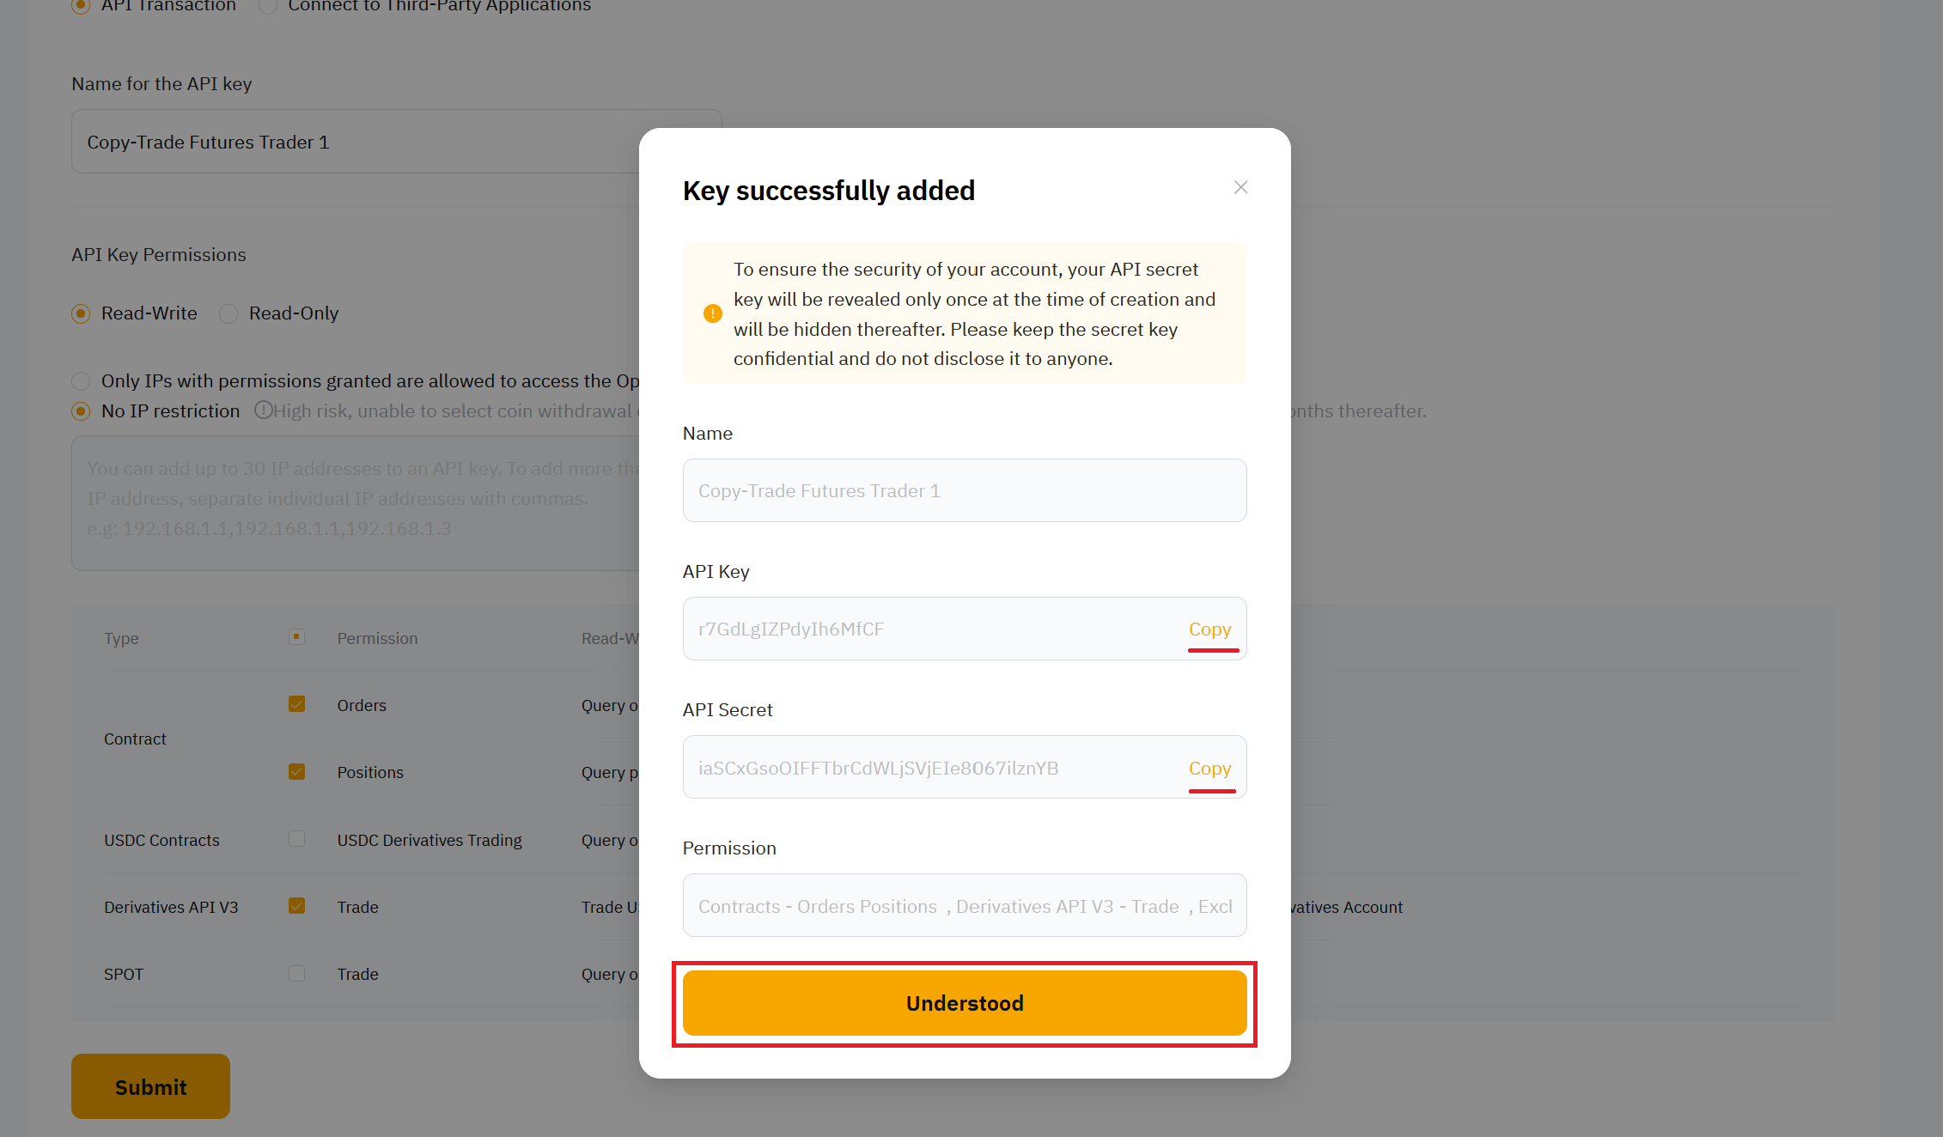This screenshot has width=1943, height=1137.
Task: Select No IP restriction option
Action: [x=81, y=411]
